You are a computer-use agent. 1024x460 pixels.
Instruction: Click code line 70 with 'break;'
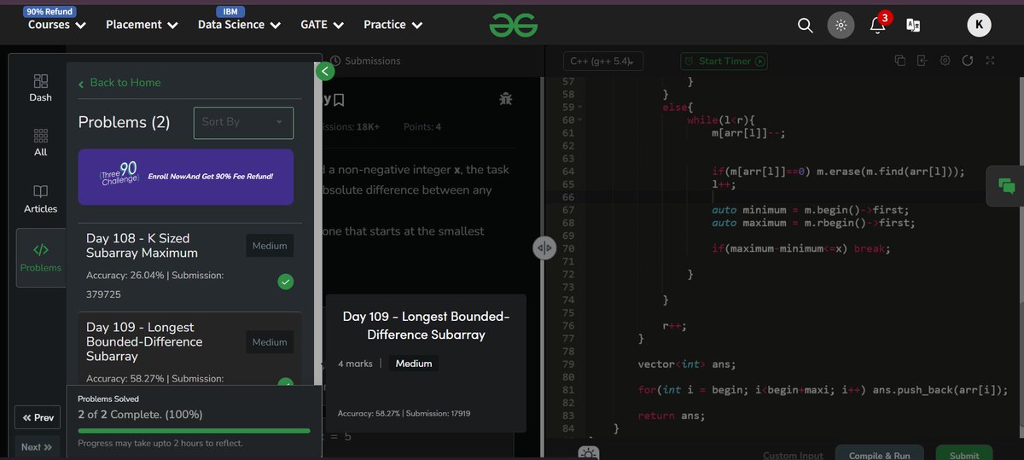point(801,249)
